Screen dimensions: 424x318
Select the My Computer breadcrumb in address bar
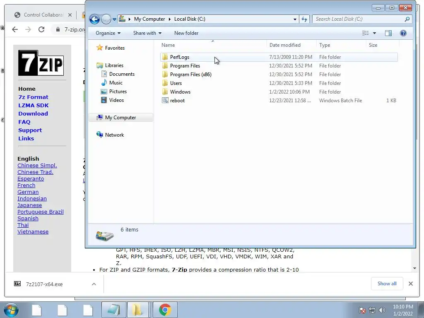point(149,19)
